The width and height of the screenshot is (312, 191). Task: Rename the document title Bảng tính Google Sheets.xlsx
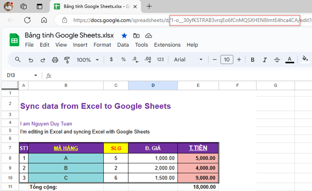[69, 35]
